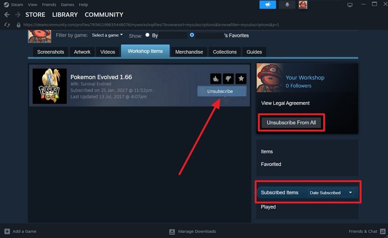
Task: Select Played in the sidebar
Action: click(x=268, y=207)
